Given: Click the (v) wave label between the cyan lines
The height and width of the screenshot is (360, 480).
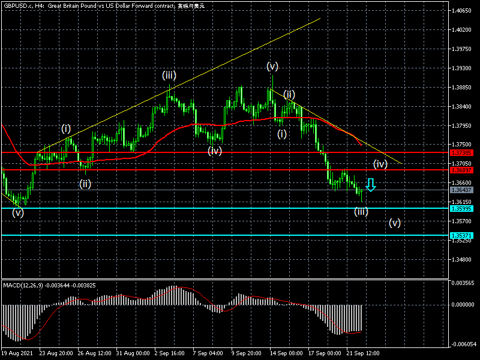Looking at the screenshot, I should coord(395,223).
